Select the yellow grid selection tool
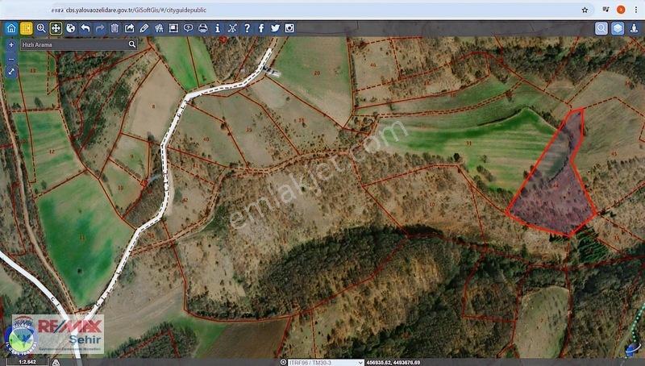 point(27,28)
